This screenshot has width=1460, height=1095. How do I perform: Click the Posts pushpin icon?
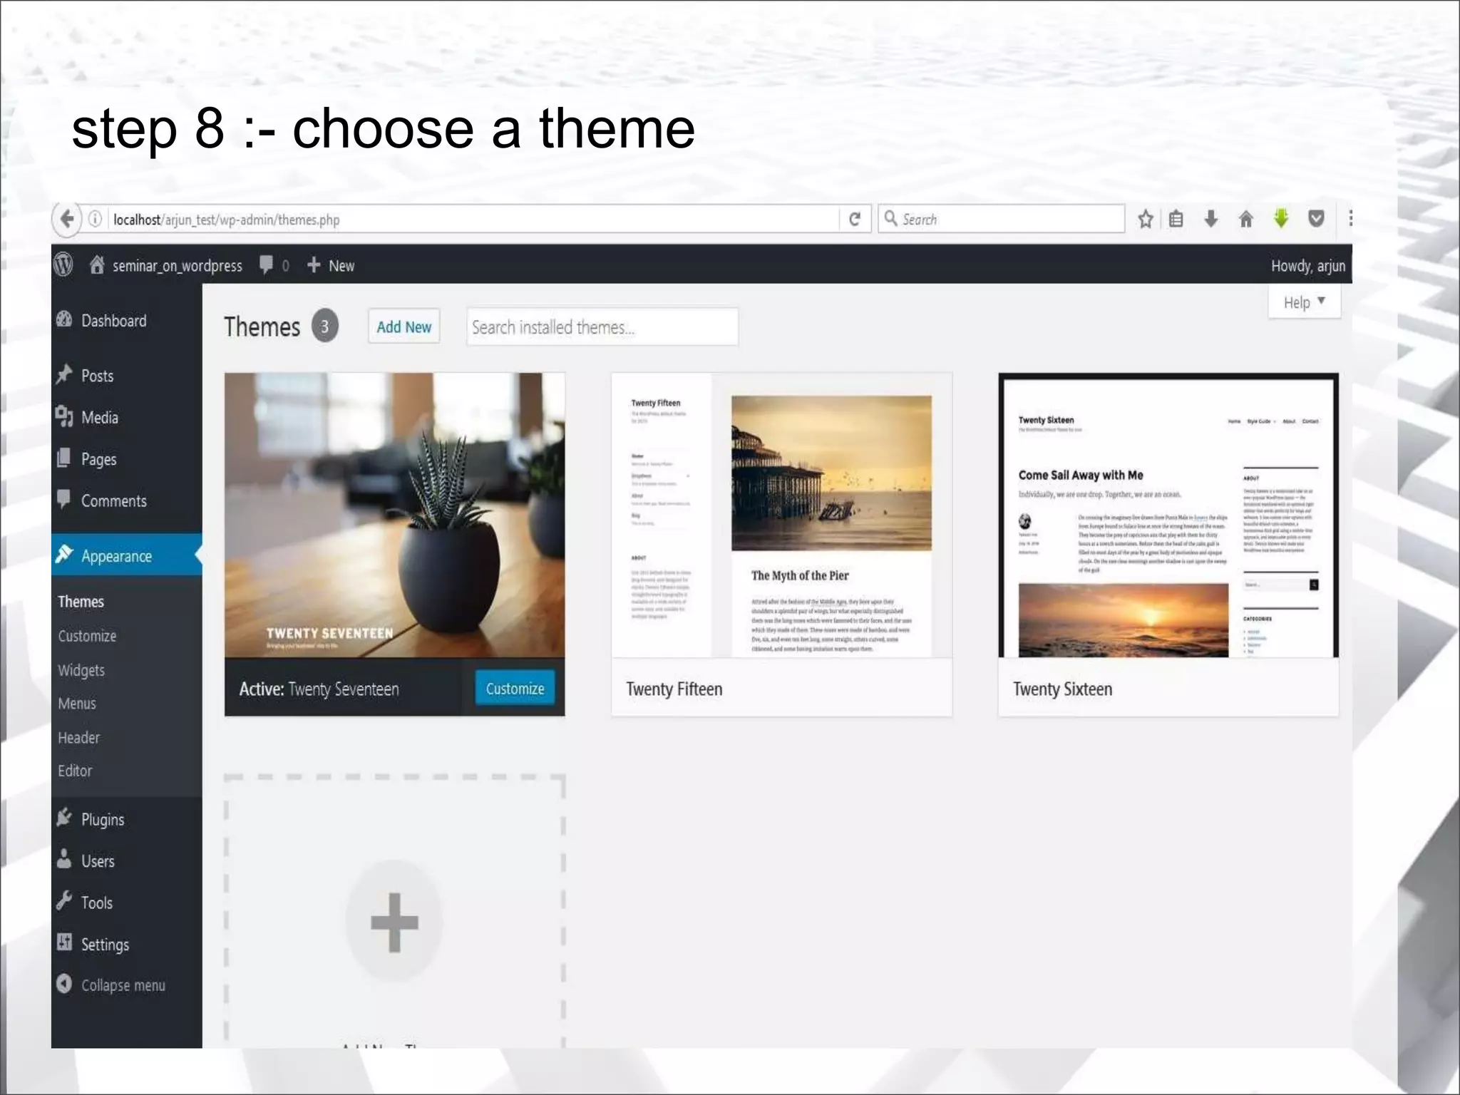64,374
